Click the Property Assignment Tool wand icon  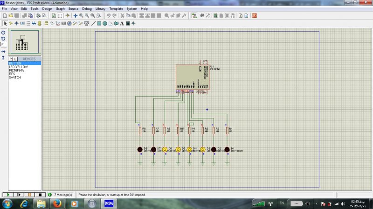click(208, 16)
